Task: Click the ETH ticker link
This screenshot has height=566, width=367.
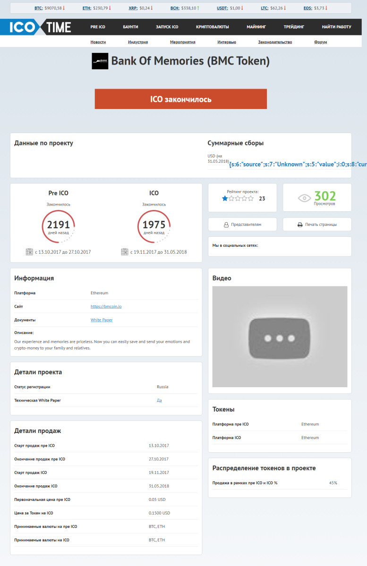Action: coord(86,8)
